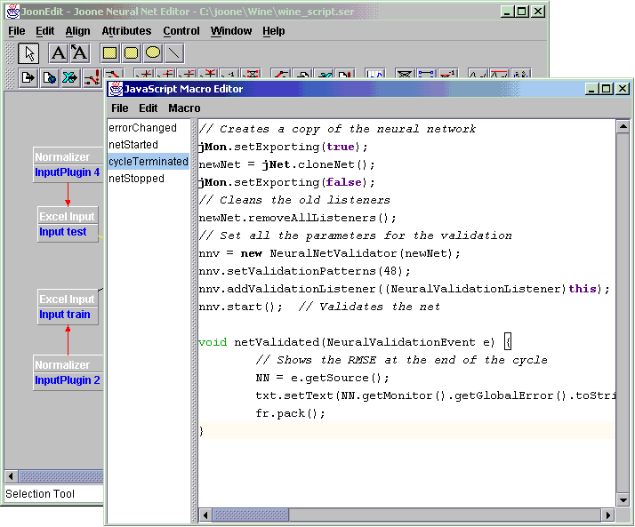The width and height of the screenshot is (635, 527).
Task: Open Edit menu in Macro Editor
Action: tap(148, 108)
